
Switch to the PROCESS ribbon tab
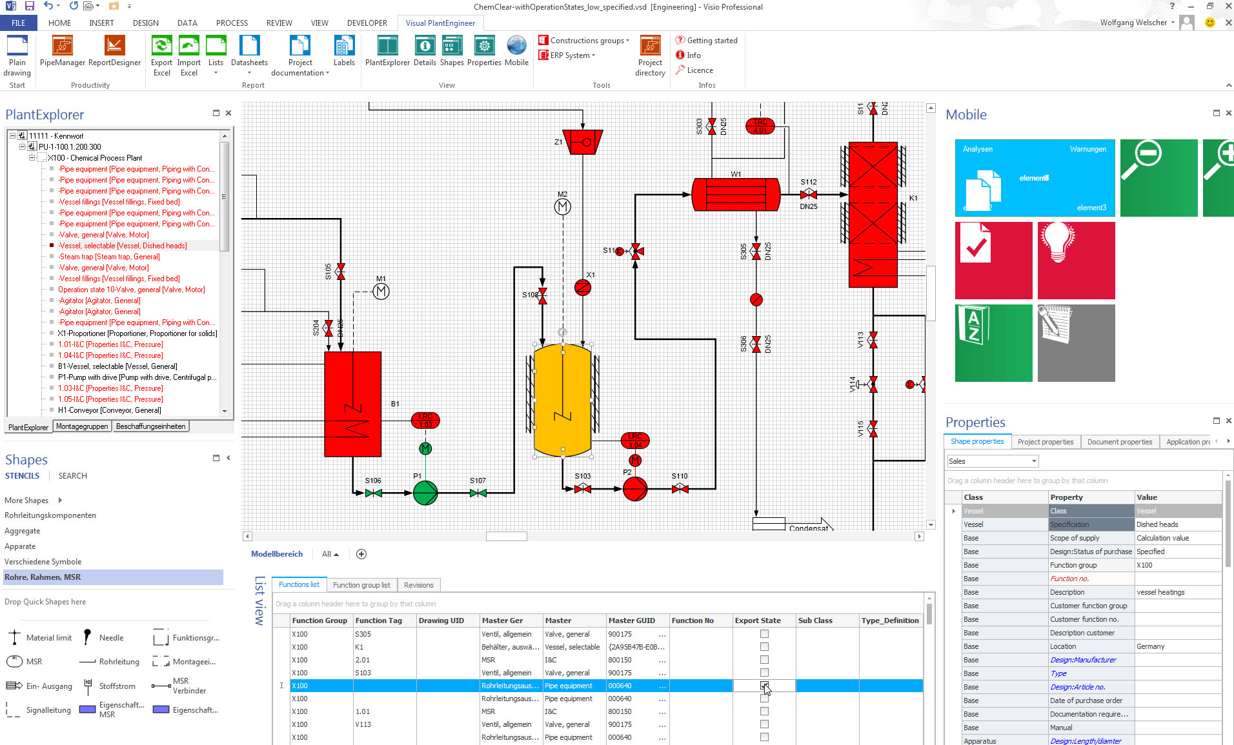232,23
